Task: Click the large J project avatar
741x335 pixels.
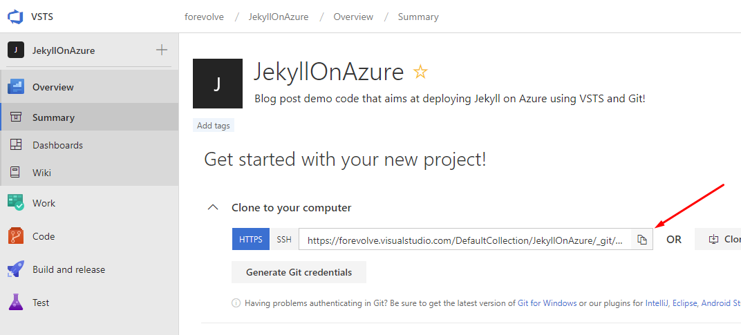Action: click(x=217, y=84)
